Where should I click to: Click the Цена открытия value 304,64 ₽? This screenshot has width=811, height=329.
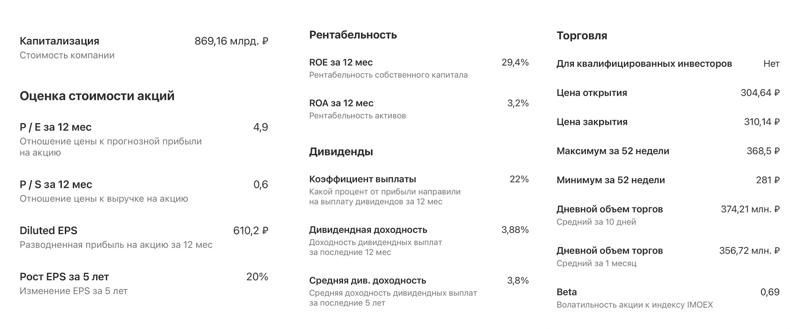click(x=760, y=93)
